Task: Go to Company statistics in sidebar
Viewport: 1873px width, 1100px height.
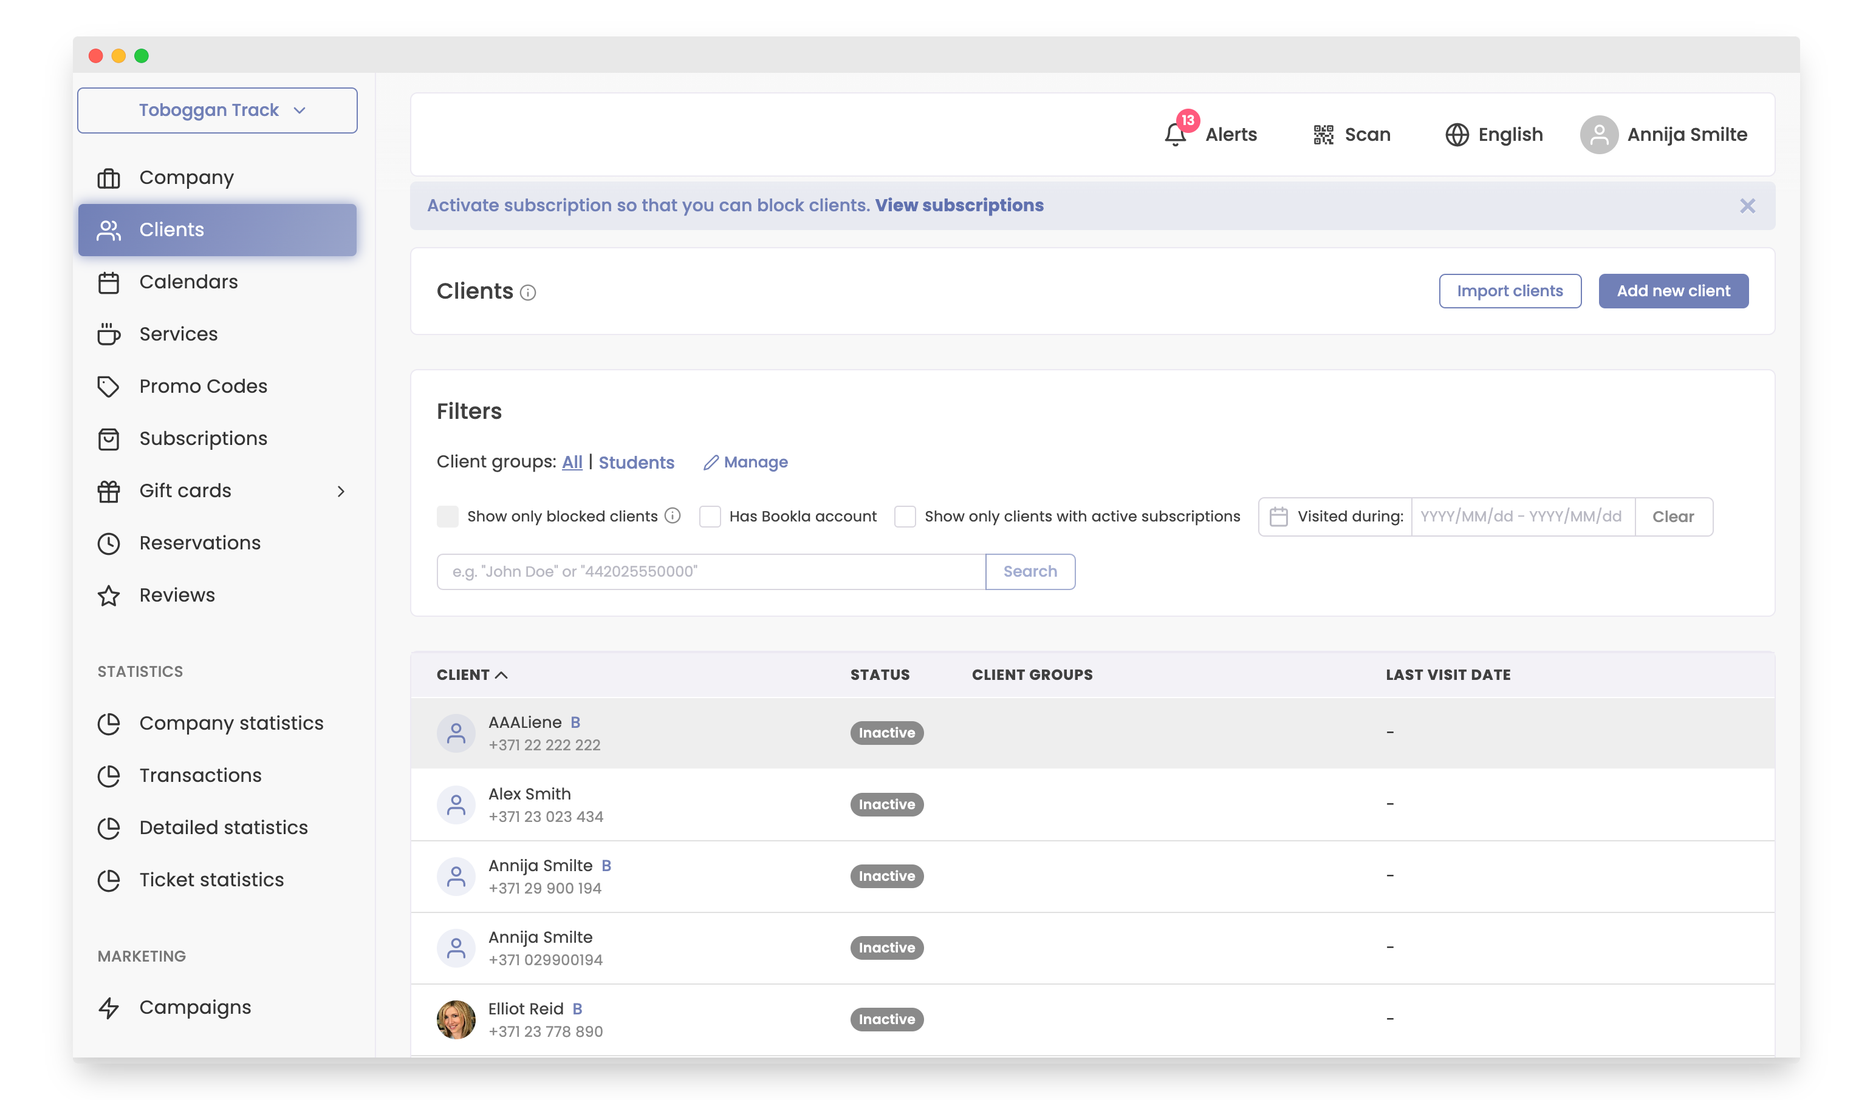Action: (231, 722)
